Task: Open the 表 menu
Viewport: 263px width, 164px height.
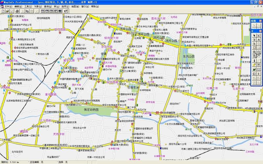Action: pos(57,7)
